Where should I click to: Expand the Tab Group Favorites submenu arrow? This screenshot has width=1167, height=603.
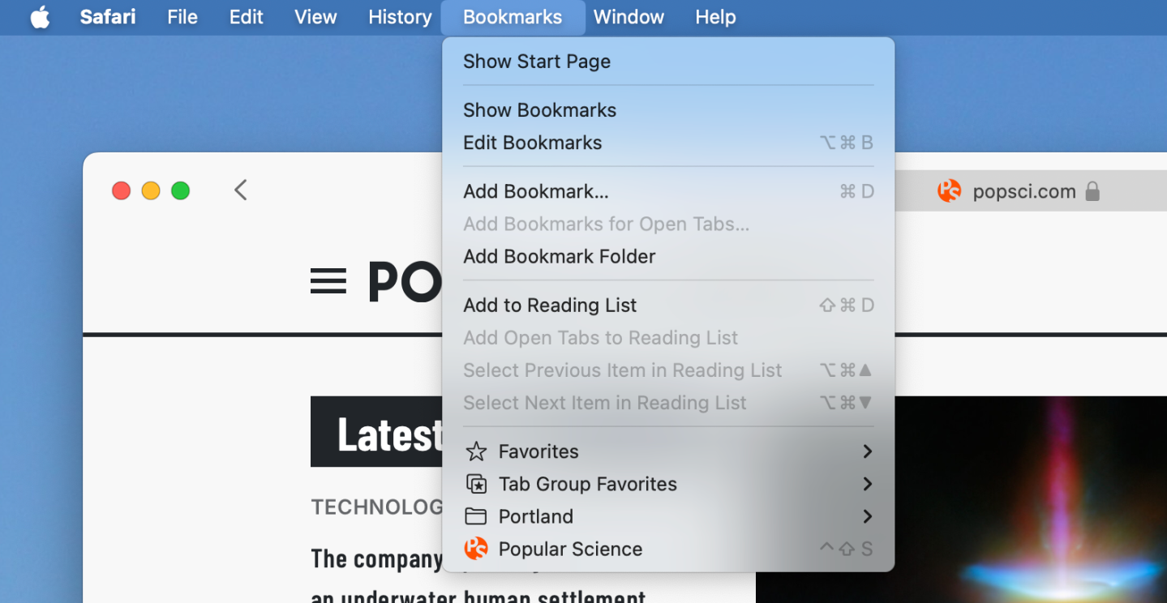click(x=867, y=484)
